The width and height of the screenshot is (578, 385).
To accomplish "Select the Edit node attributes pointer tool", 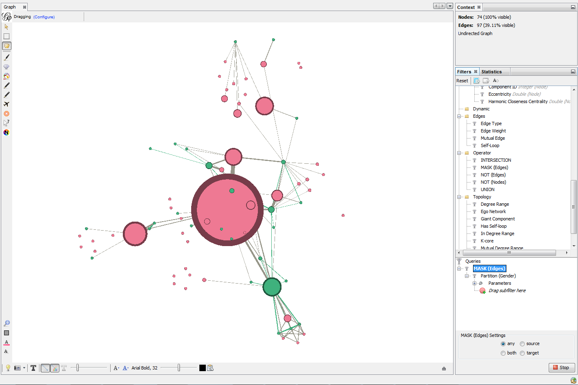I will pos(7,123).
